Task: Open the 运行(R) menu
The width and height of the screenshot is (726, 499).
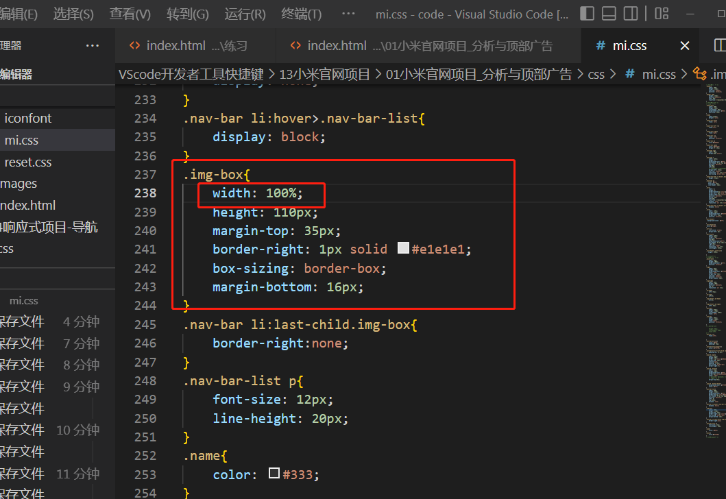Action: coord(245,14)
